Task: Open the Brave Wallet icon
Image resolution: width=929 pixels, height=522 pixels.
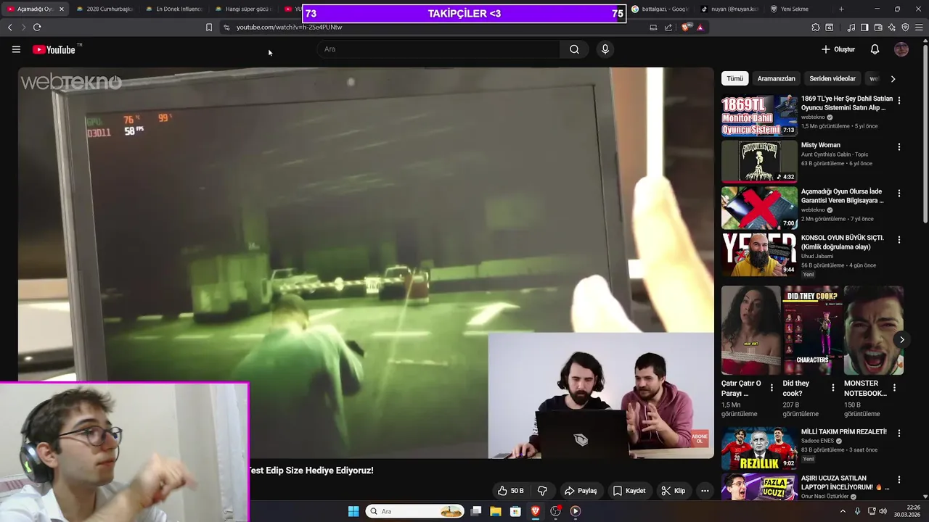Action: pos(877,28)
